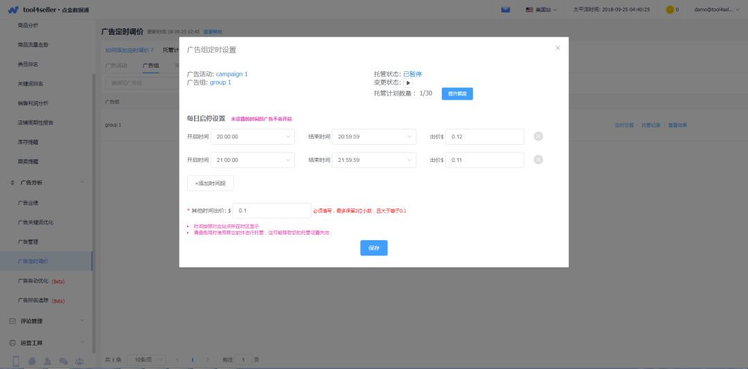The width and height of the screenshot is (748, 369).
Task: Click the 保存 button
Action: point(374,248)
